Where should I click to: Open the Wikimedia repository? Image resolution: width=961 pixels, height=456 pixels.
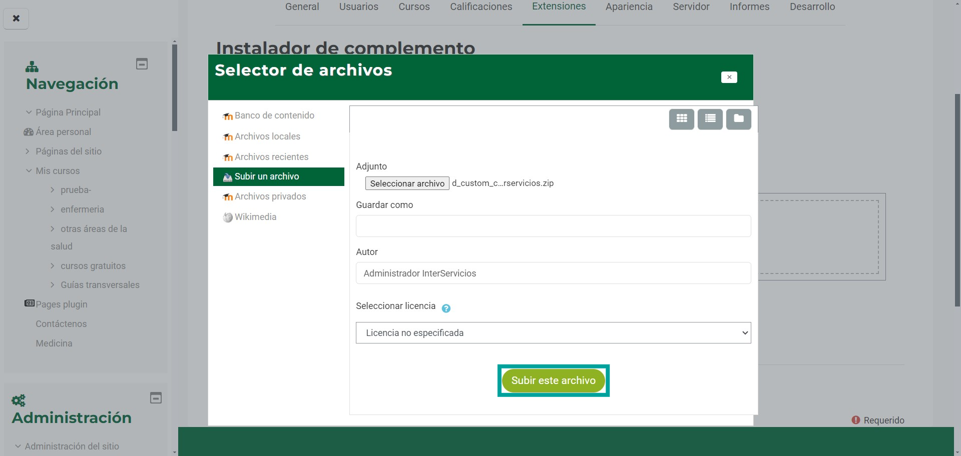tap(255, 217)
